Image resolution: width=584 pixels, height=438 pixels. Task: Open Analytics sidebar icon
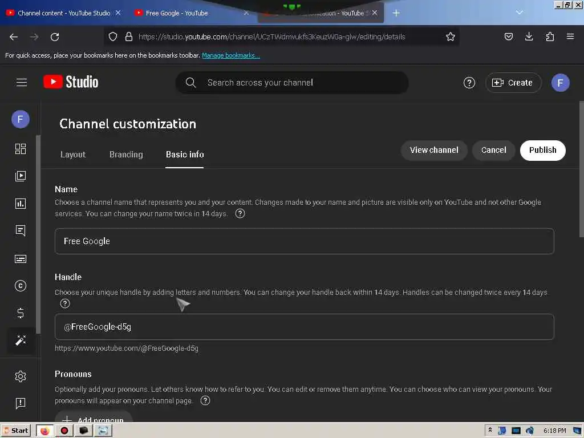(x=20, y=204)
